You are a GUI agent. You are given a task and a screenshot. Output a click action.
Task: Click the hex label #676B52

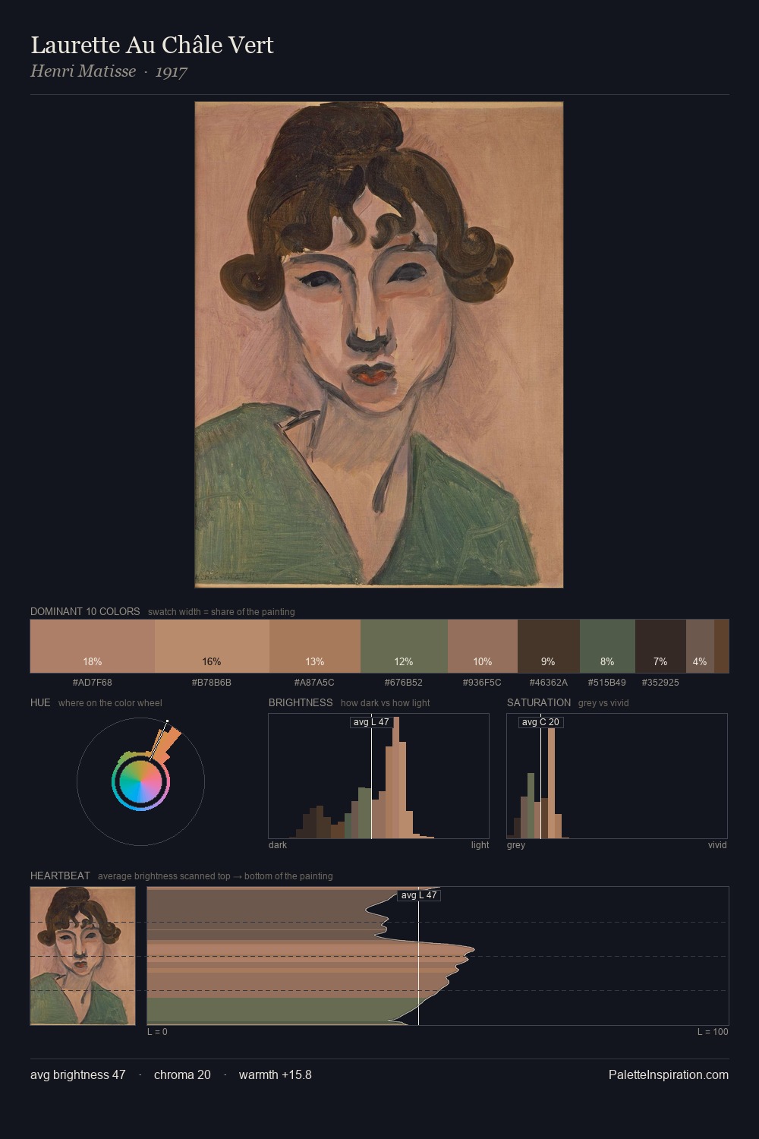tap(404, 682)
